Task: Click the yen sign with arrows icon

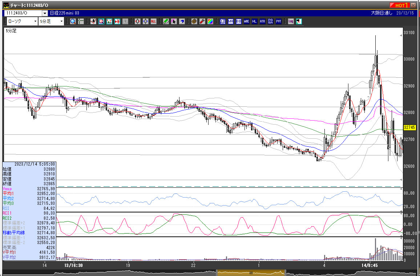Action: coord(117,21)
